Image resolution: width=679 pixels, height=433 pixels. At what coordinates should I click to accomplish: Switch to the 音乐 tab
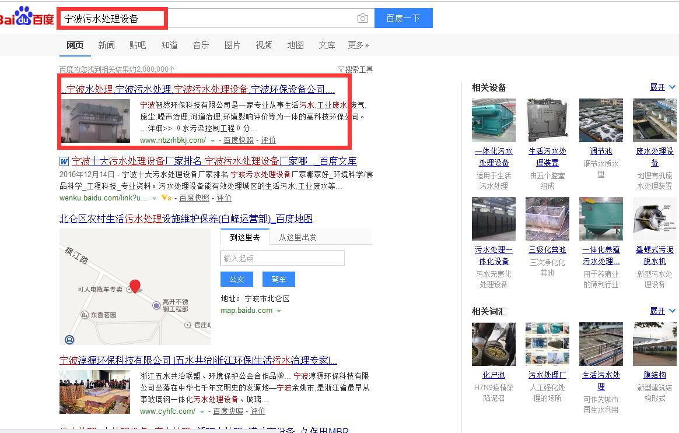pyautogui.click(x=201, y=45)
